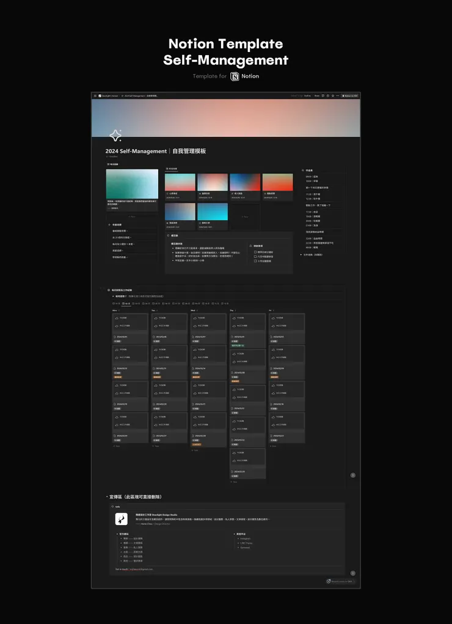Add a new card under the Mon column
This screenshot has height=624, width=452.
(117, 446)
